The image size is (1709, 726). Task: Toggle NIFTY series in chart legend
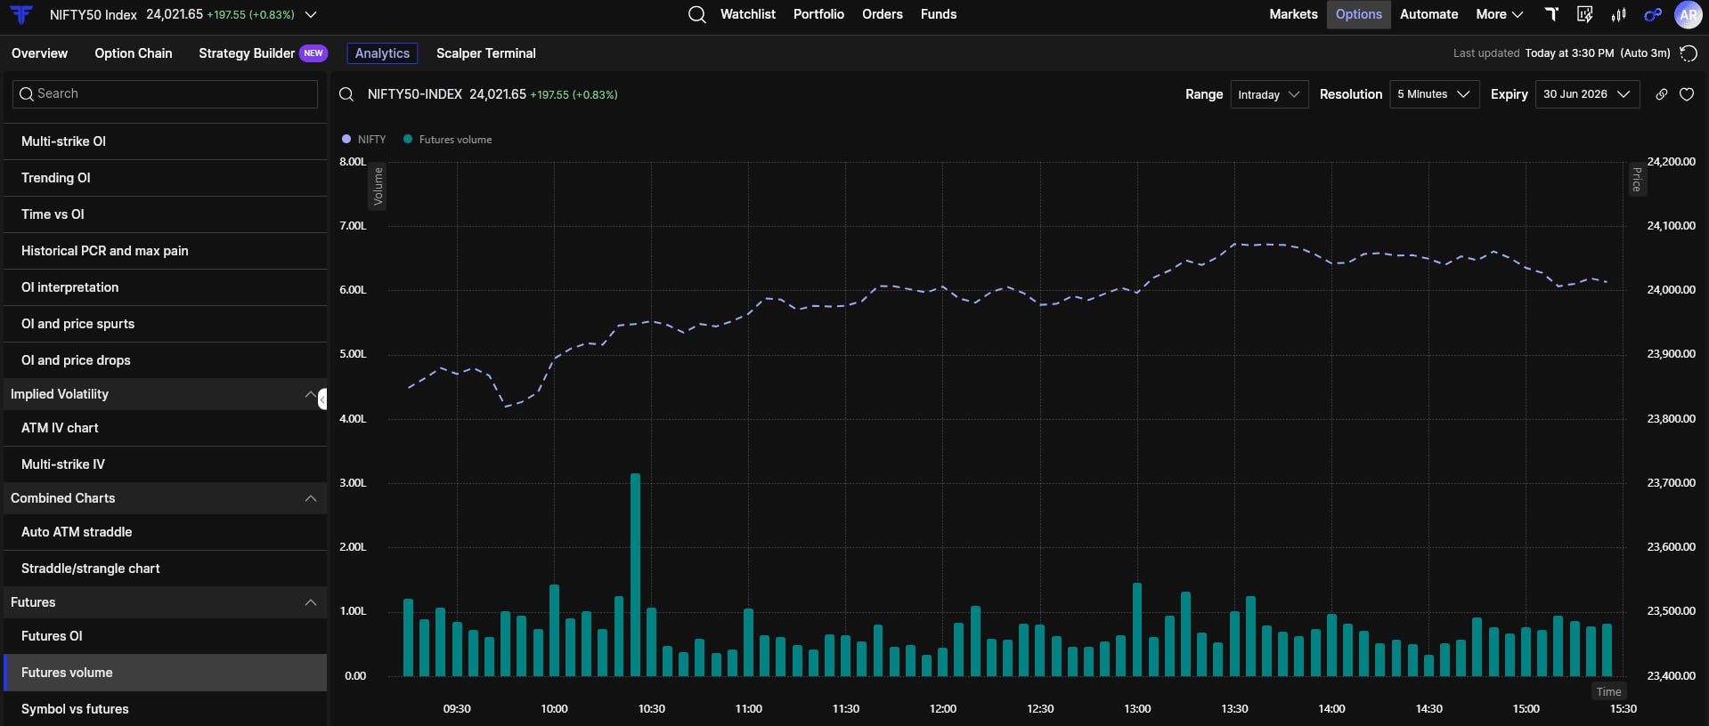[x=363, y=140]
